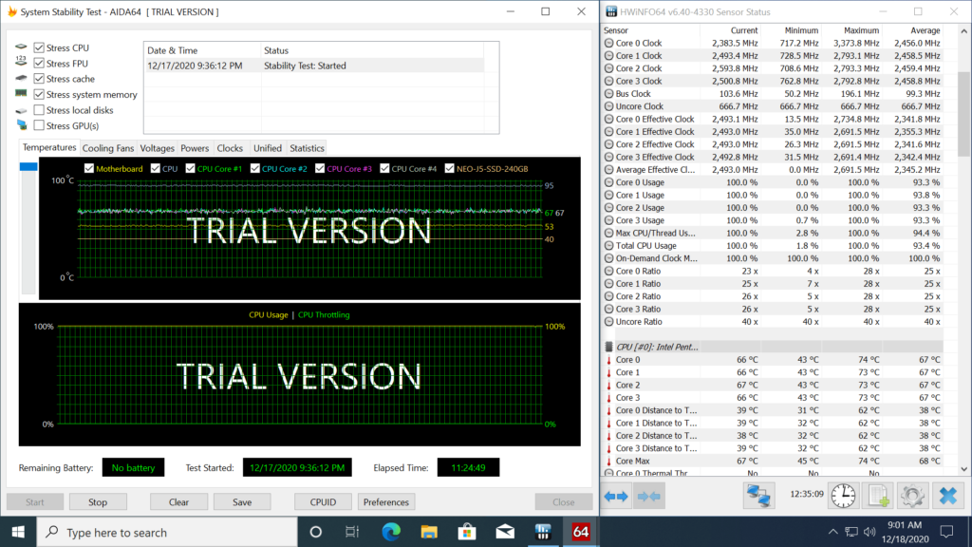Click the collapse columns arrows icon in HWiNFO
The height and width of the screenshot is (547, 972).
click(649, 495)
